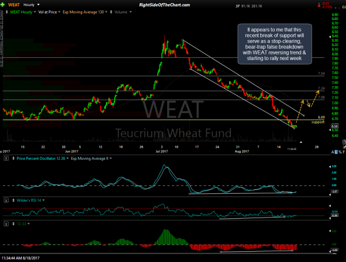Viewport: 346px width, 262px height.
Task: Click the RightSideOfTheChart.com title
Action: point(164,5)
